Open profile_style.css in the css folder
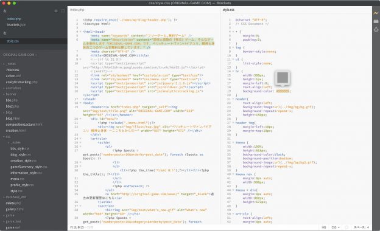Image resolution: width=380 pixels, height=231 pixels. (x=22, y=185)
